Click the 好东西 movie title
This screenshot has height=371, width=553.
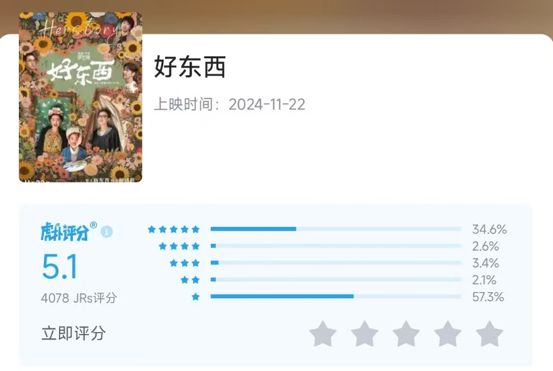190,66
